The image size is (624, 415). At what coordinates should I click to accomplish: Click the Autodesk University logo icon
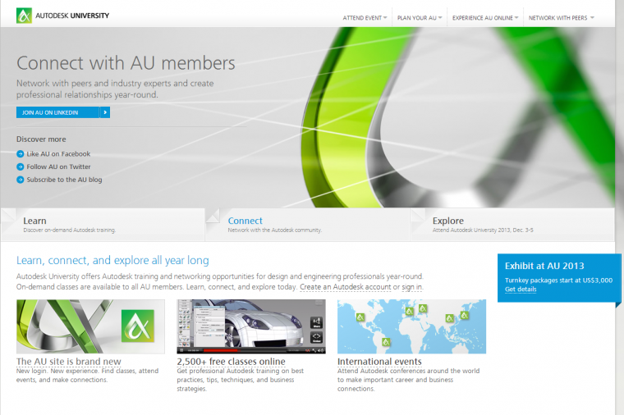24,16
